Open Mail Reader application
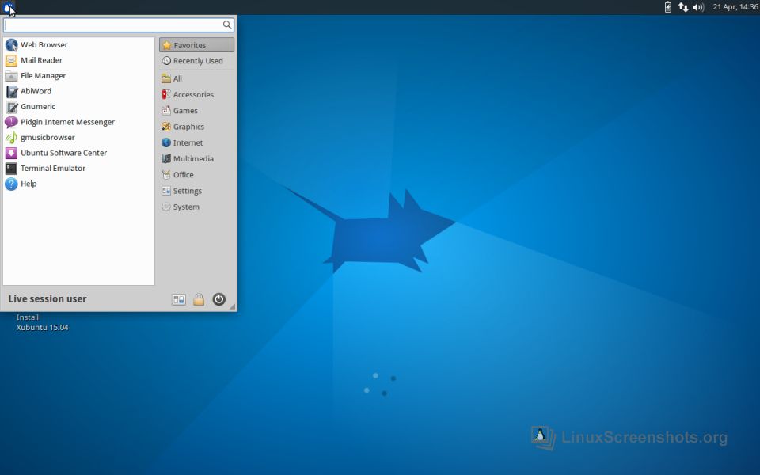This screenshot has width=760, height=475. pyautogui.click(x=41, y=60)
